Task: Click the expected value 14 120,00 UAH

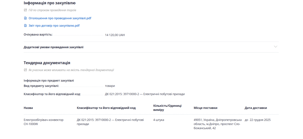Action: point(115,35)
